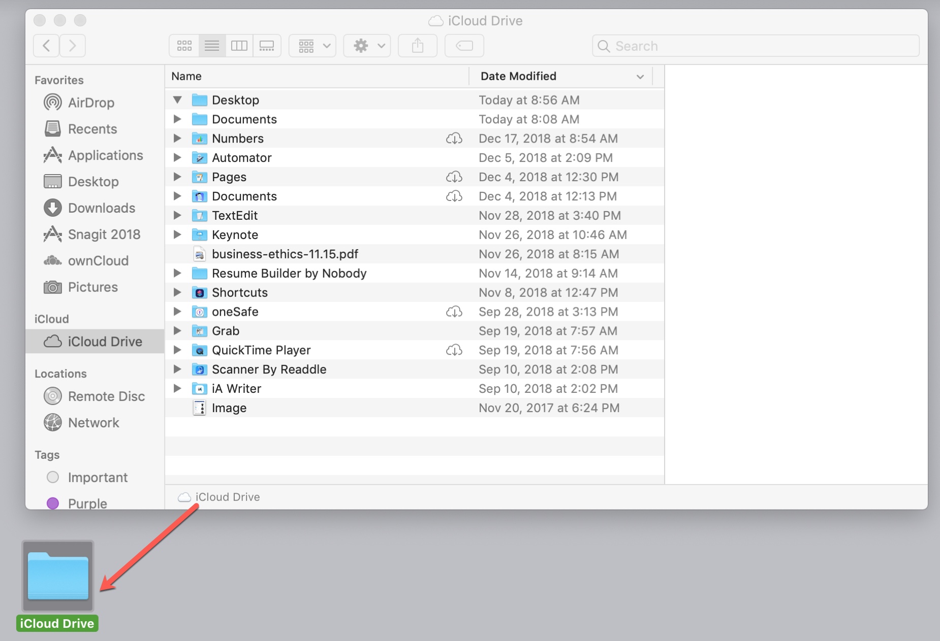
Task: Sort files by the Name column header
Action: [x=186, y=76]
